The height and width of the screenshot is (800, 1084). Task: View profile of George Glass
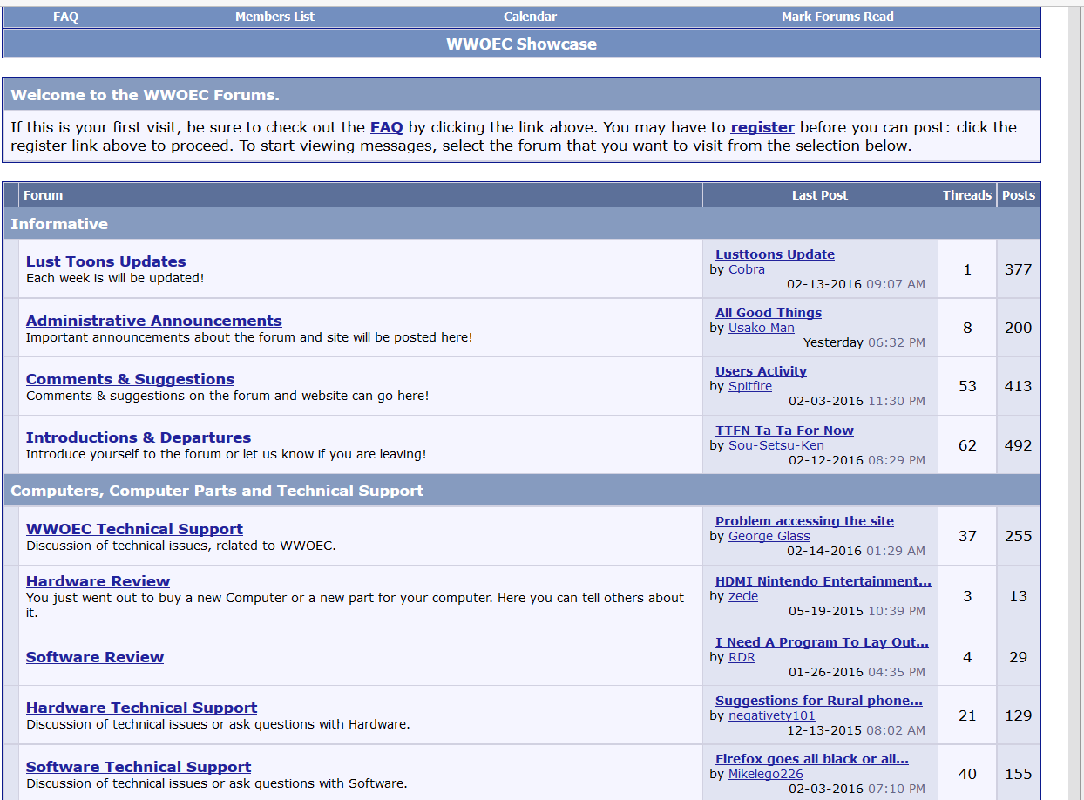click(769, 536)
